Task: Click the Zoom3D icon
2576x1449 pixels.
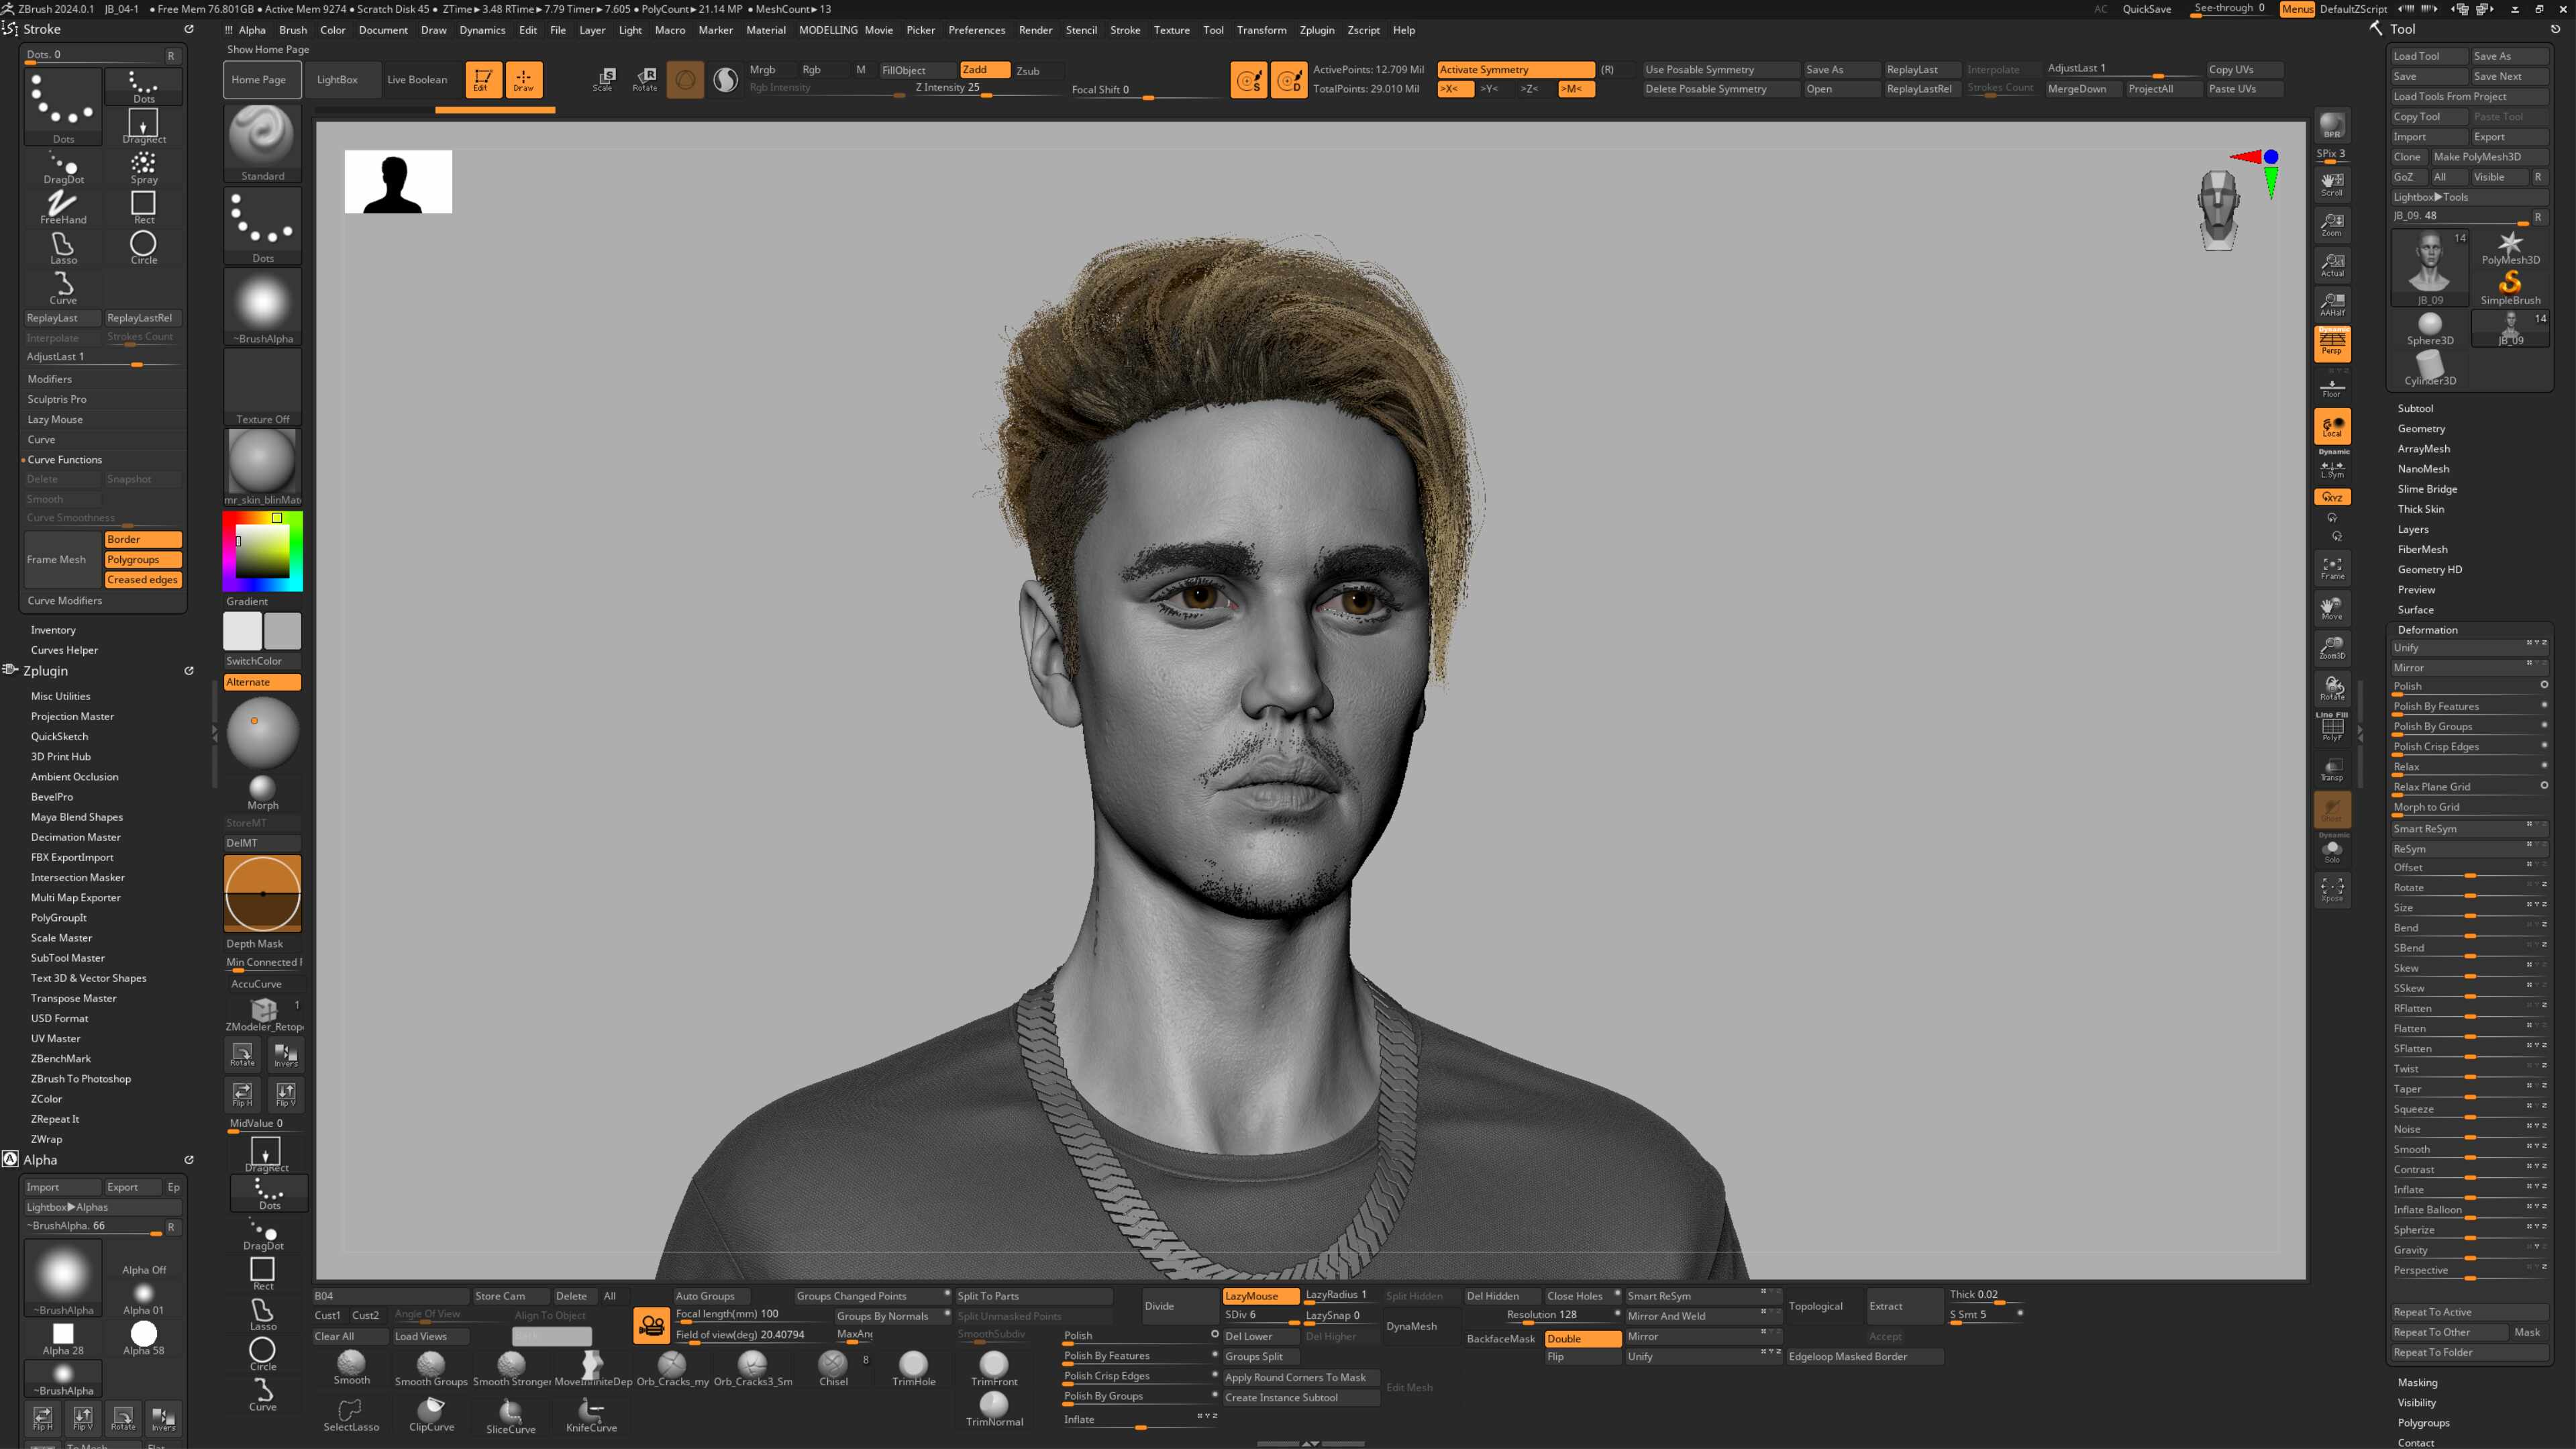Action: point(2332,648)
